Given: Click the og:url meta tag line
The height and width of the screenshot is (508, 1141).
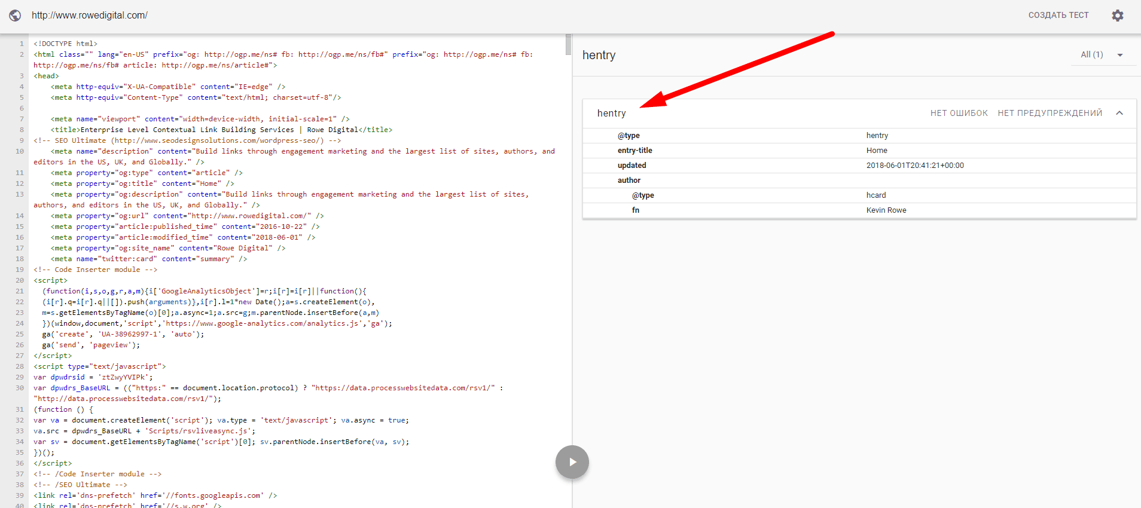Looking at the screenshot, I should (187, 216).
